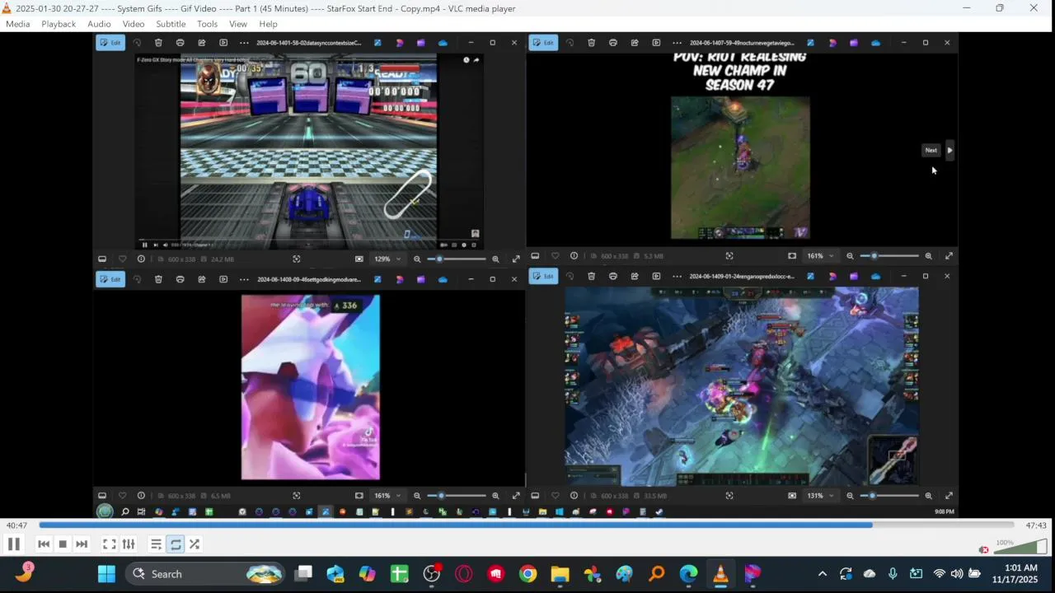Open the Tools menu
The image size is (1055, 593).
pos(207,24)
